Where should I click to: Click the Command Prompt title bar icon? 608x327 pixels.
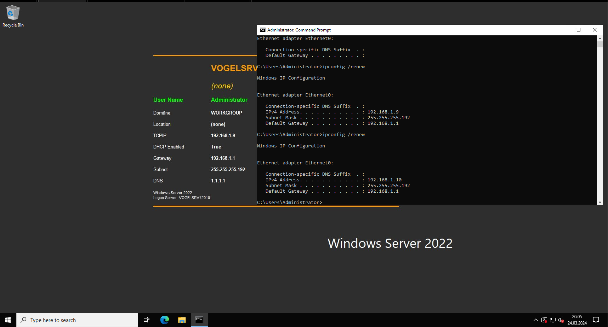point(263,30)
